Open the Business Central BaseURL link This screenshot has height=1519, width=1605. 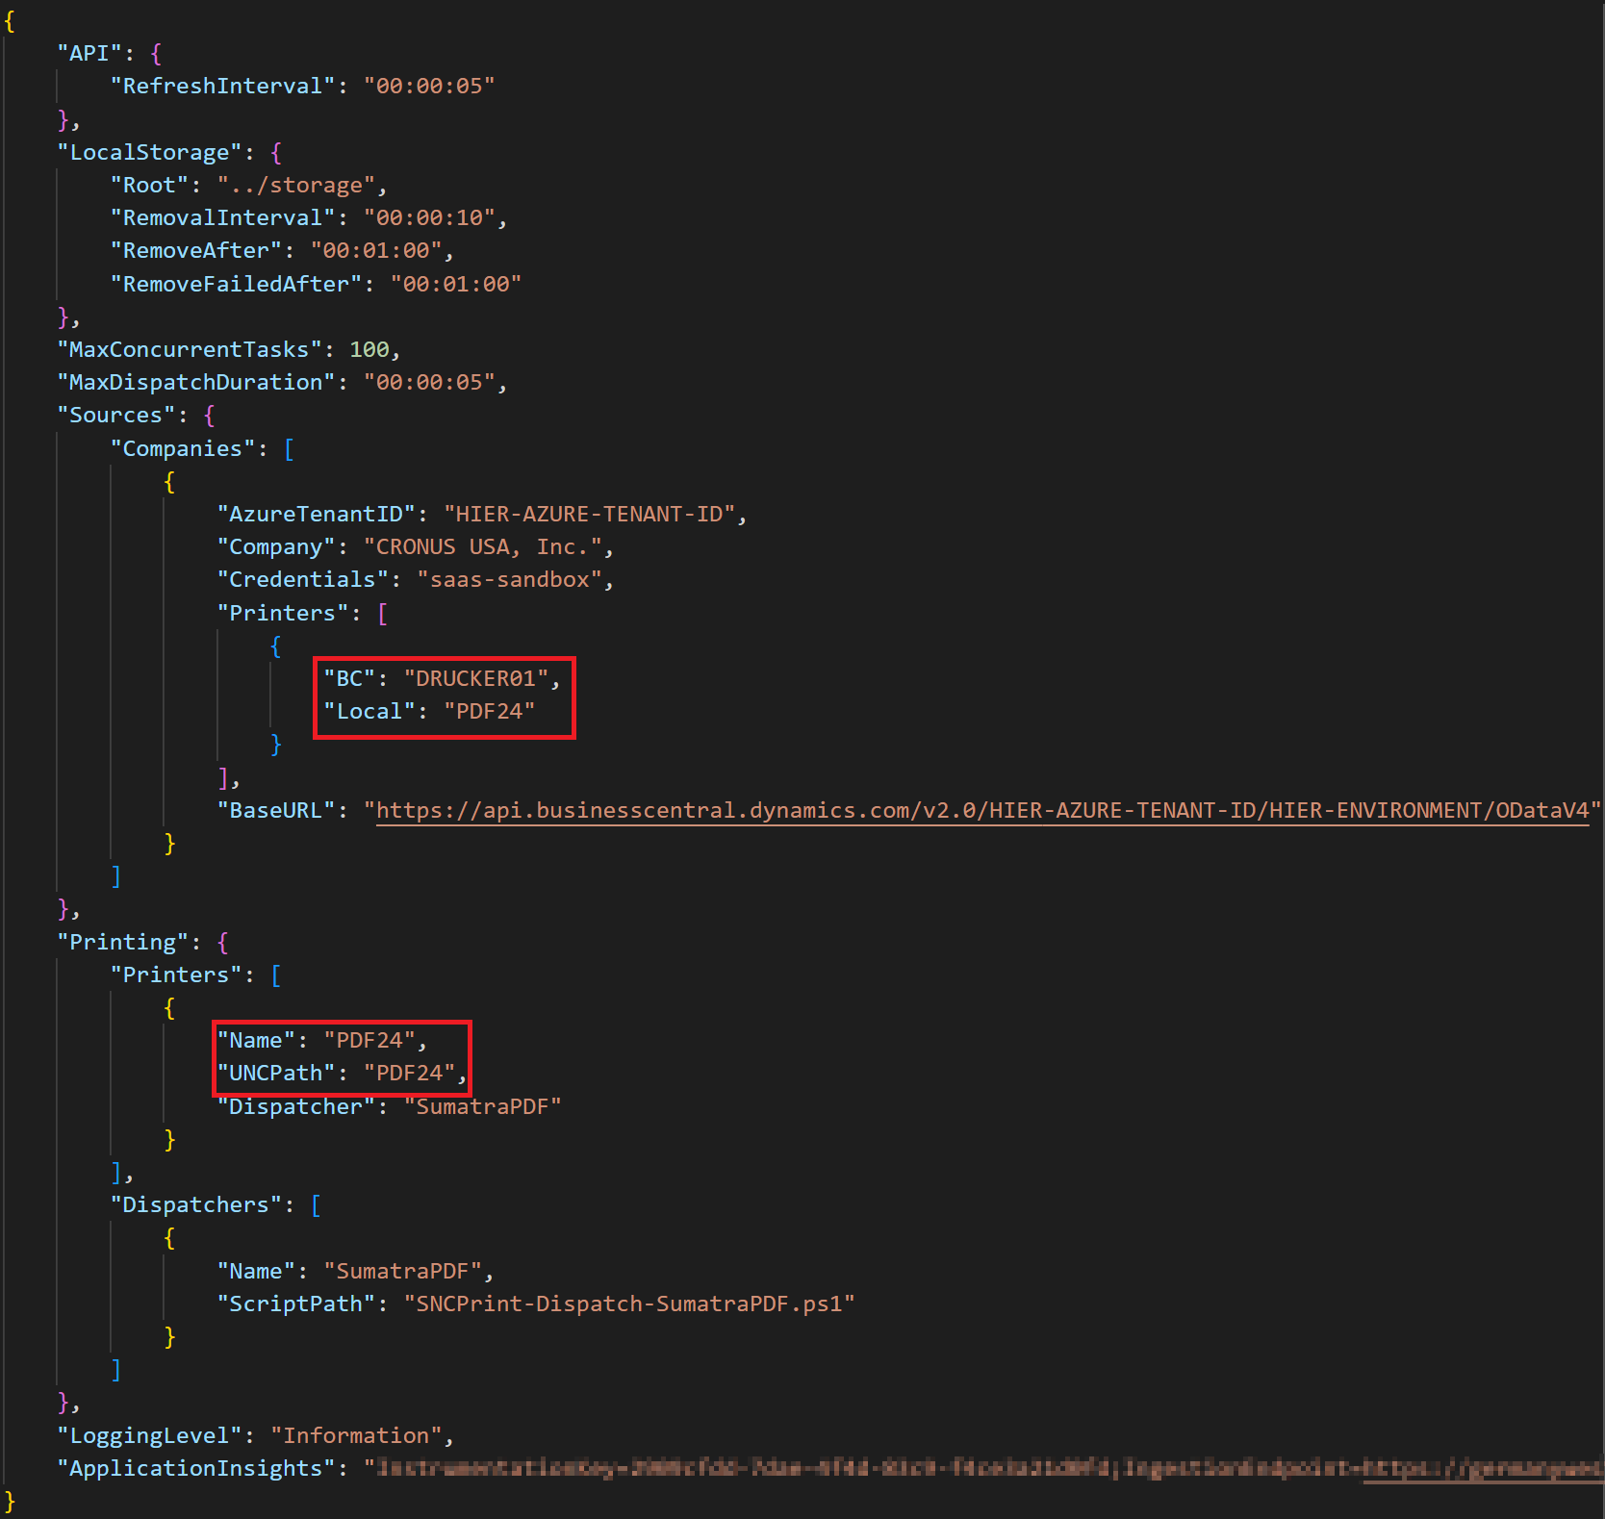pos(981,811)
